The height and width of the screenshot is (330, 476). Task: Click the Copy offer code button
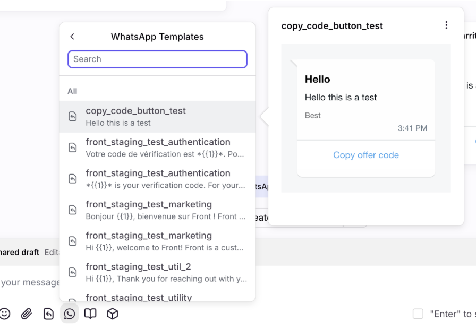[366, 155]
